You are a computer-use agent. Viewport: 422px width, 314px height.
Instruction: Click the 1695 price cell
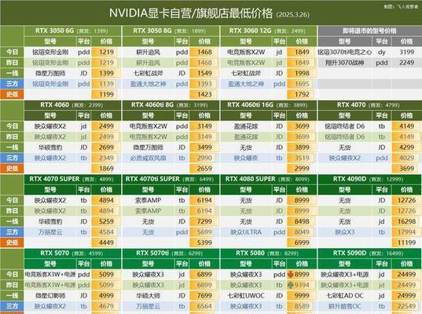[x=302, y=84]
